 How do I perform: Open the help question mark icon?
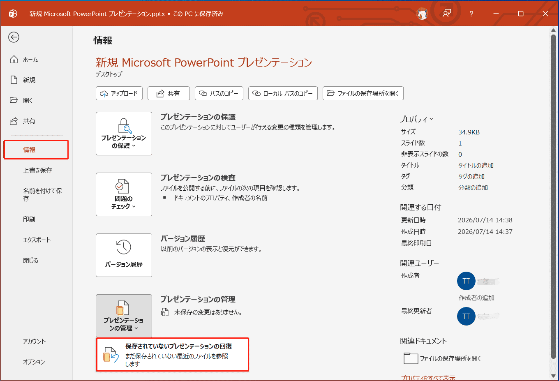click(471, 14)
